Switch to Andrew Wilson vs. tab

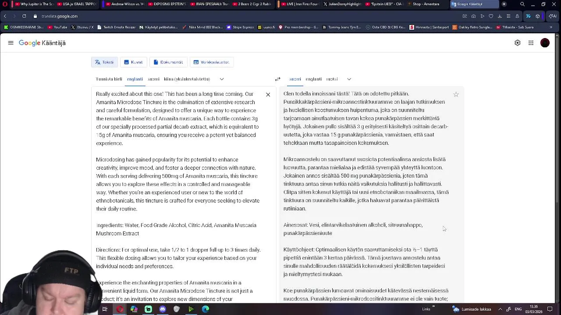[124, 4]
